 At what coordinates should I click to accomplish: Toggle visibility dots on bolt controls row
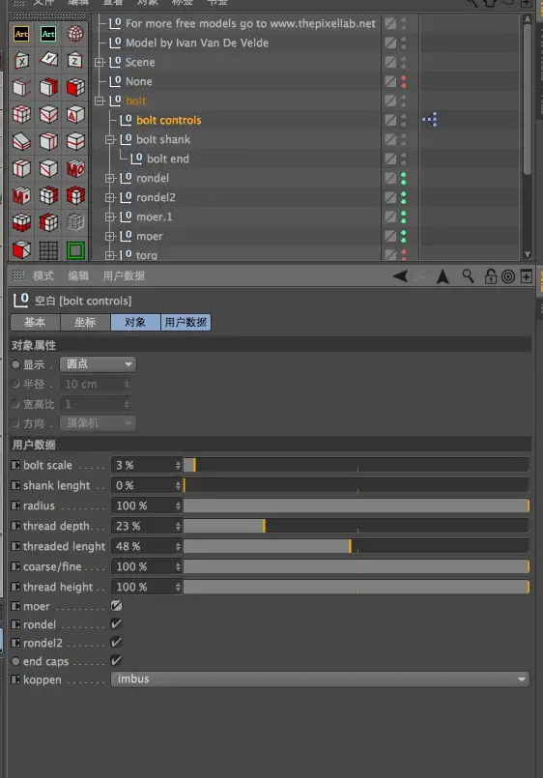(x=403, y=120)
